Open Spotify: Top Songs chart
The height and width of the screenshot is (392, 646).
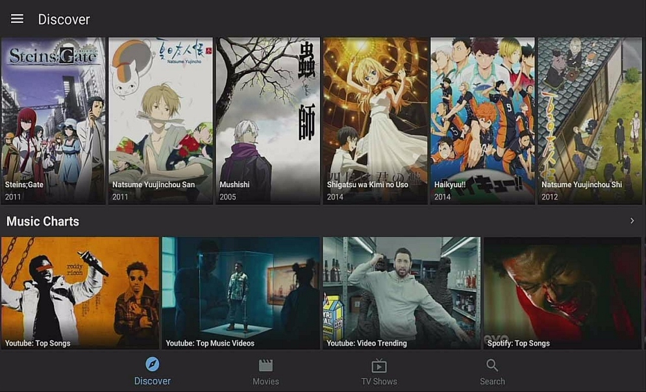[x=563, y=293]
